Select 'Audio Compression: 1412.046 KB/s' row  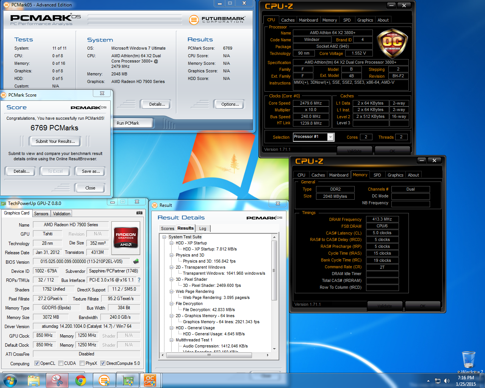point(215,346)
